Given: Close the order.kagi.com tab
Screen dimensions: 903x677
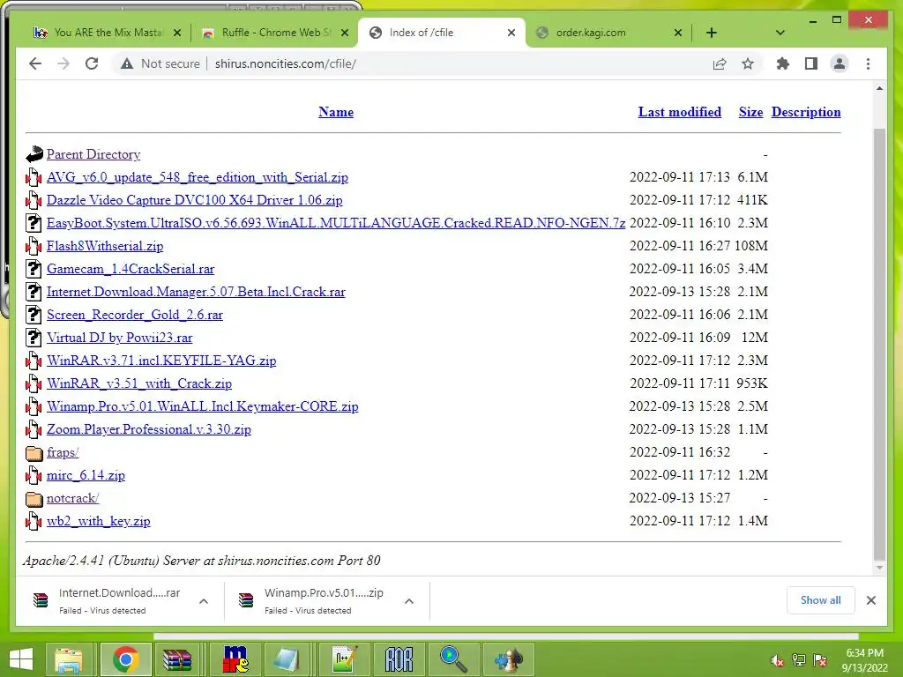Looking at the screenshot, I should click(678, 33).
